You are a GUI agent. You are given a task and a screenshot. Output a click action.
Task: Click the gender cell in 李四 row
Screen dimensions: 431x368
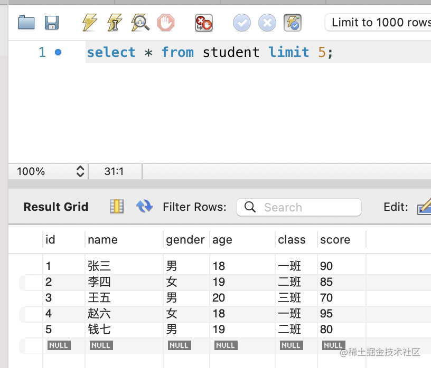coord(172,282)
